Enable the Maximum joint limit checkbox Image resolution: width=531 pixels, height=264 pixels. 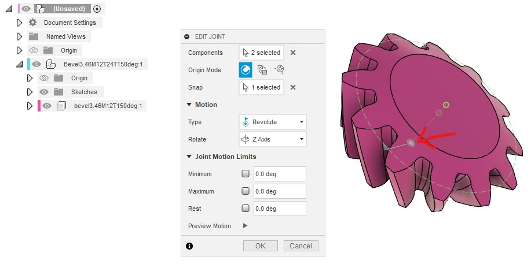pyautogui.click(x=246, y=191)
